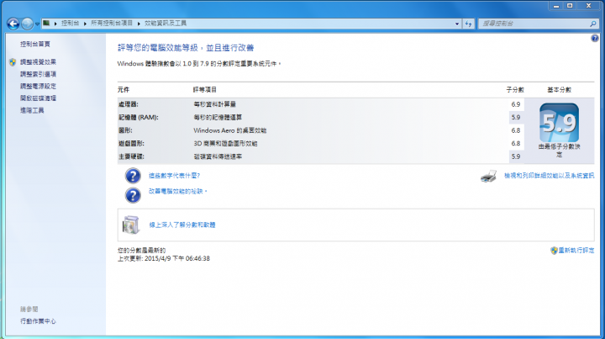
Task: Click the shield icon beside 調整視覺效果
Action: coord(13,61)
